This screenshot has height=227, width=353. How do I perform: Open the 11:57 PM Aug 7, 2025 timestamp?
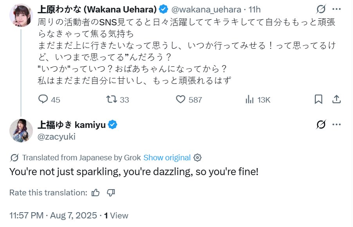coord(54,215)
